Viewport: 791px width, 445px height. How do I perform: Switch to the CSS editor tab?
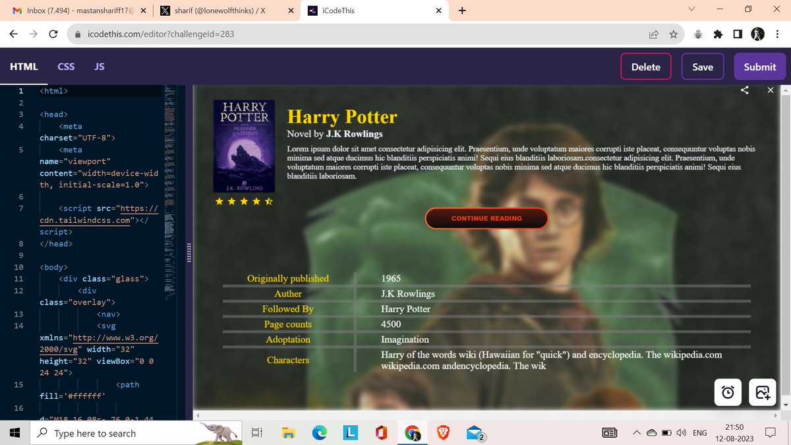coord(66,67)
